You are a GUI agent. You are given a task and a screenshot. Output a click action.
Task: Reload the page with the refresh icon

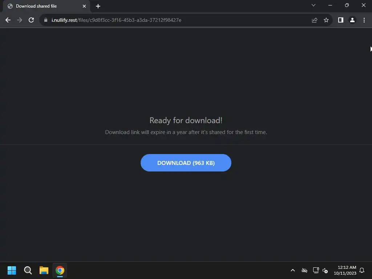(x=31, y=20)
